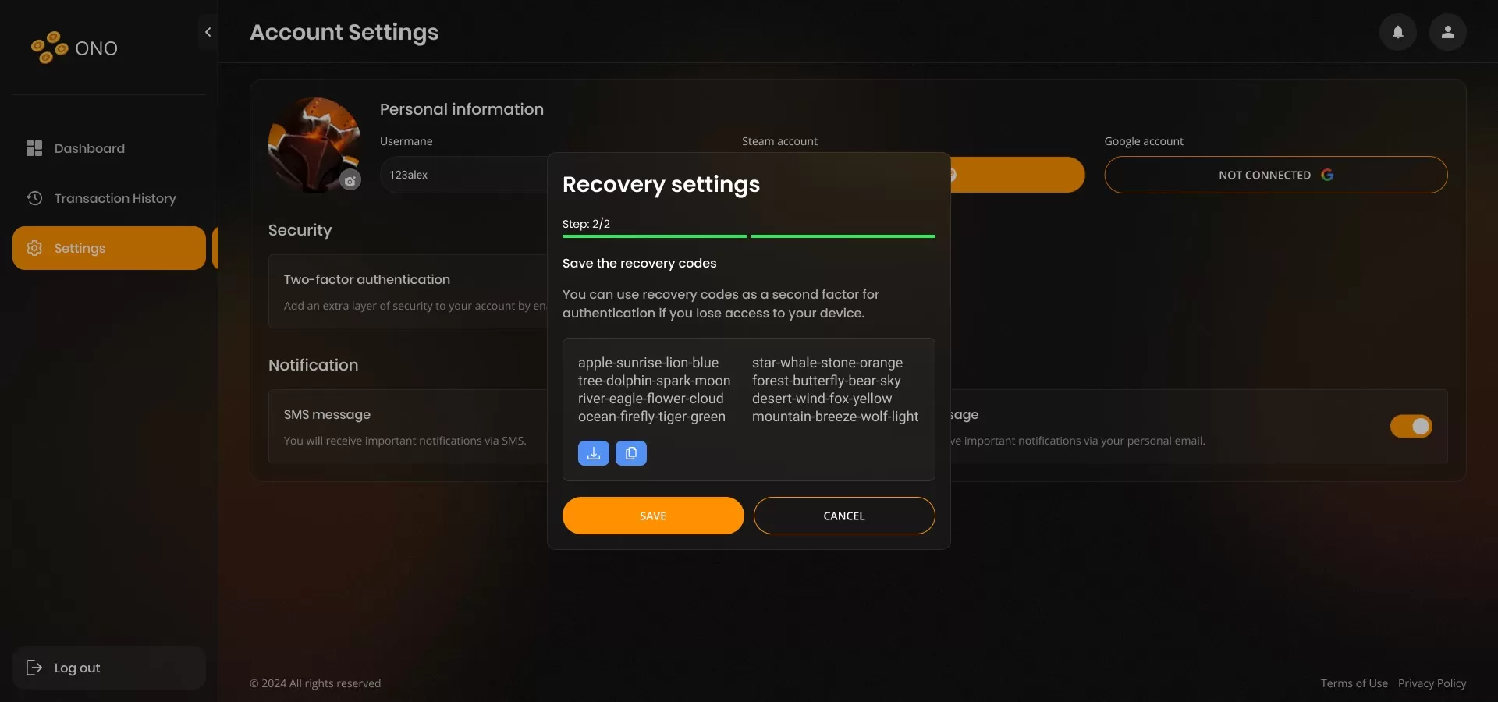Open Privacy Policy link
Viewport: 1498px width, 702px height.
click(x=1432, y=683)
